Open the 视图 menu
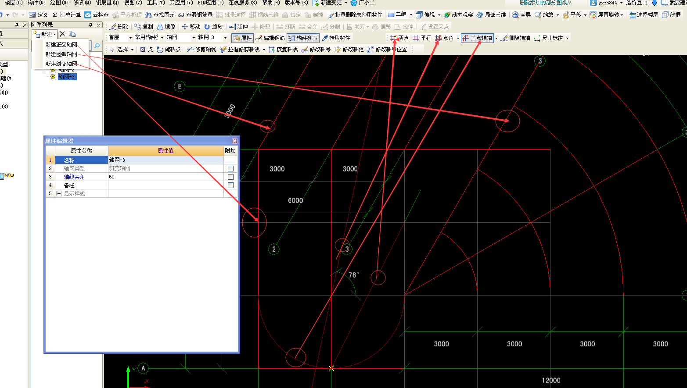This screenshot has height=388, width=687. pyautogui.click(x=133, y=3)
